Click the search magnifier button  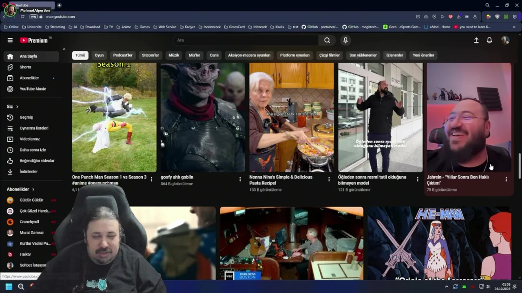point(327,40)
